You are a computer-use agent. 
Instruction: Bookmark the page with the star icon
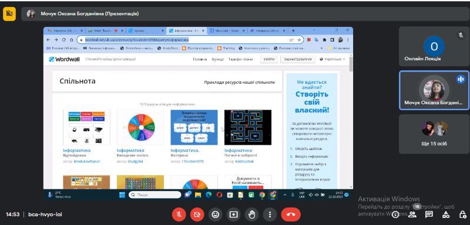(x=299, y=40)
